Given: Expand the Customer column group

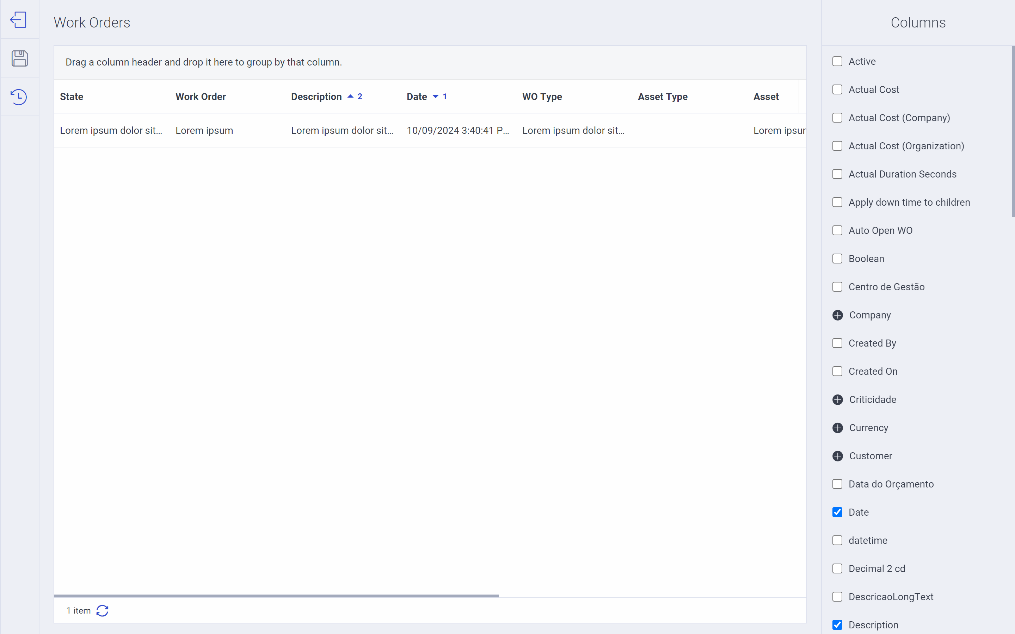Looking at the screenshot, I should tap(838, 456).
